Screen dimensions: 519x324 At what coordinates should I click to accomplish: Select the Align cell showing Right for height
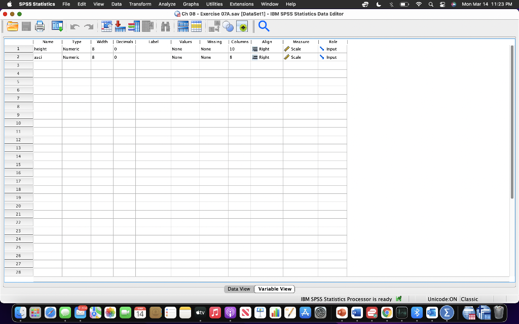[x=266, y=49]
